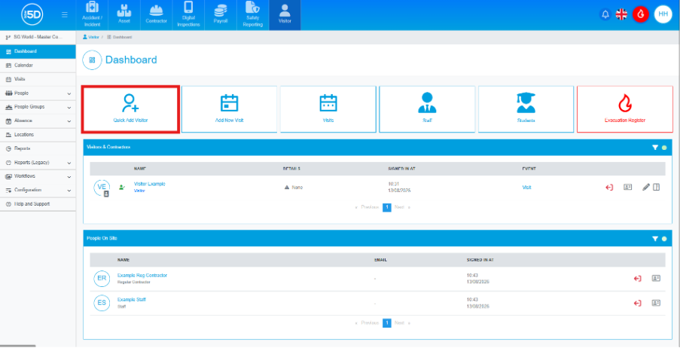
Task: Expand the Absence sidebar menu
Action: pos(38,121)
